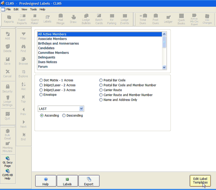
Task: Click the Export button
Action: pos(89,181)
